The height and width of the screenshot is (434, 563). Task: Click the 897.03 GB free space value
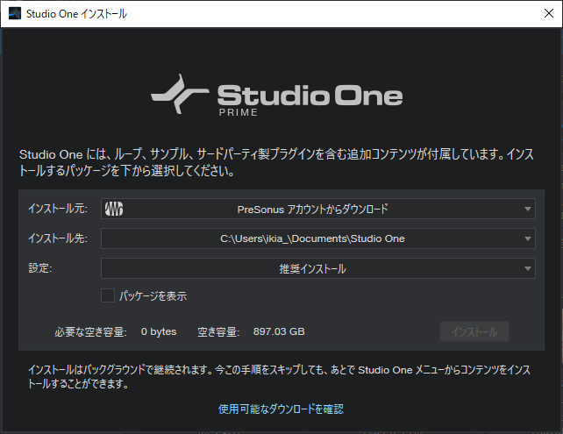[279, 331]
